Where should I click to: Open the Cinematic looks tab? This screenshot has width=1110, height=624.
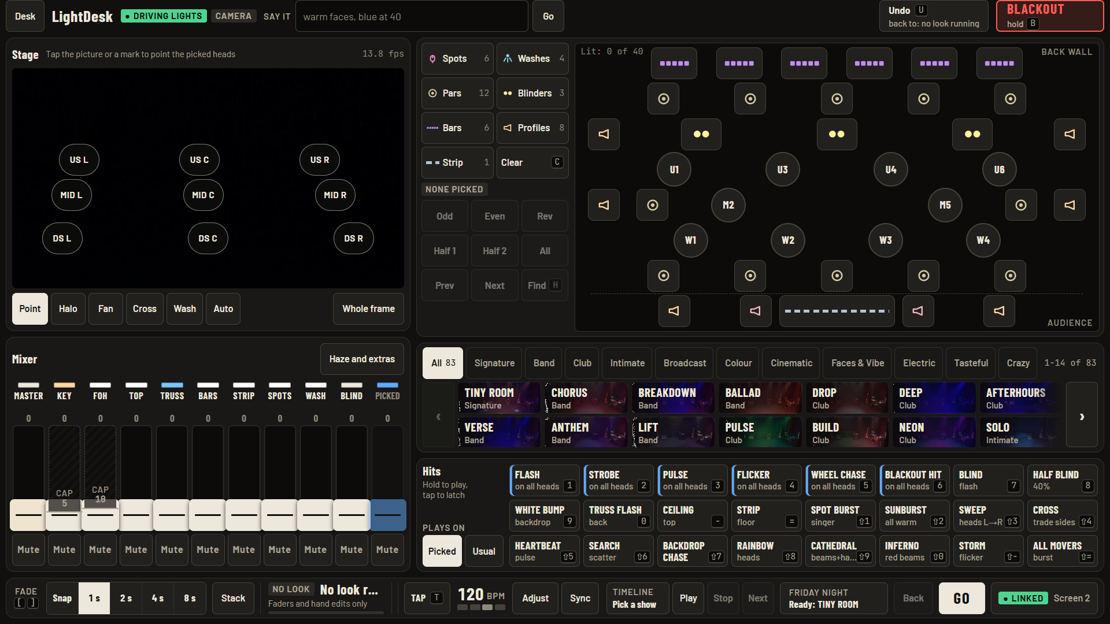point(791,363)
